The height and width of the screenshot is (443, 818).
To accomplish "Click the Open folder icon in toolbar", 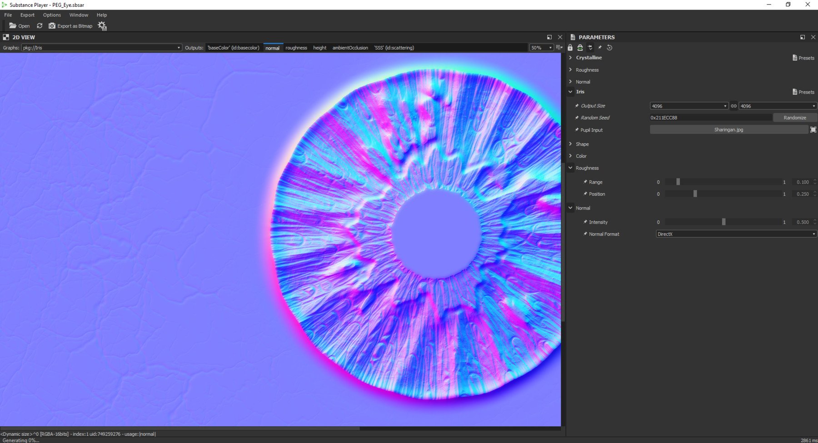I will 13,26.
